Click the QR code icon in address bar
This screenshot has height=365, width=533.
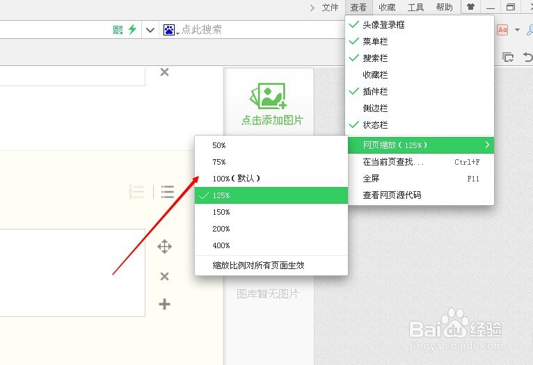pyautogui.click(x=118, y=30)
